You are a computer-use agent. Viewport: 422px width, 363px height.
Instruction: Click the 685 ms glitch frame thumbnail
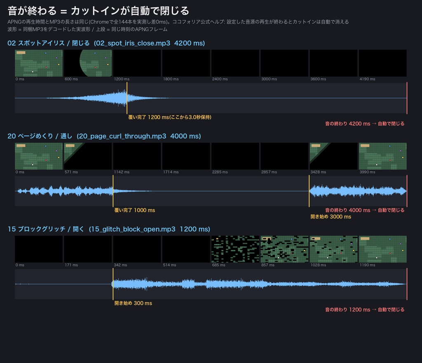point(235,249)
